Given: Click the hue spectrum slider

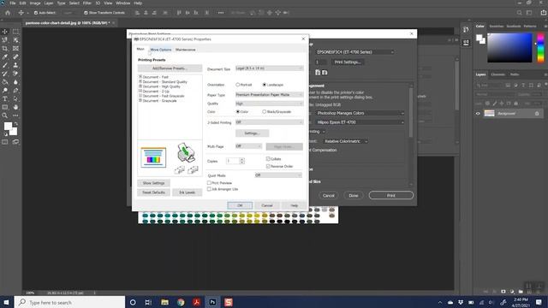Looking at the screenshot, I should (x=540, y=48).
